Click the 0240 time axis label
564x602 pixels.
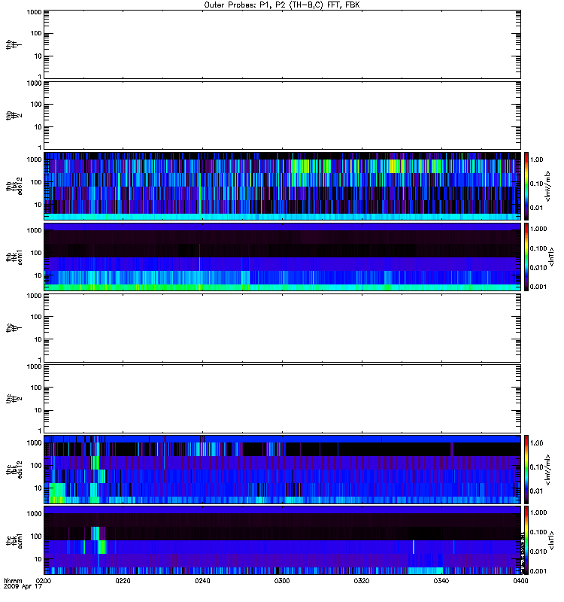(x=202, y=581)
